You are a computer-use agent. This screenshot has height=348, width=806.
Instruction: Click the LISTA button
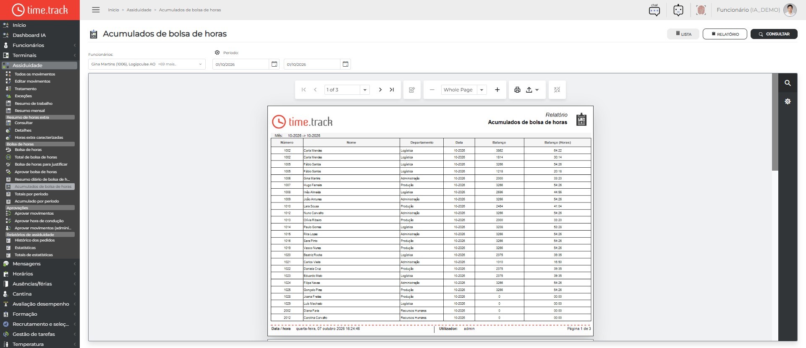coord(683,34)
